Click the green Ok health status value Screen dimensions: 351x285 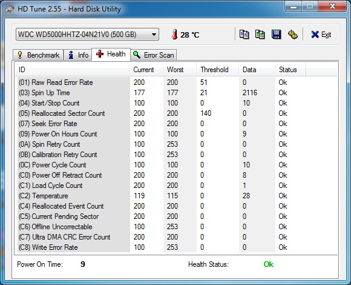coord(269,264)
